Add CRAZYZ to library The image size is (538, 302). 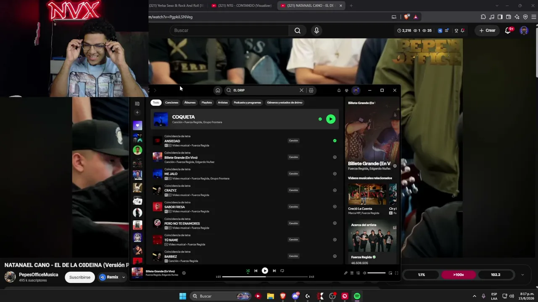point(335,190)
